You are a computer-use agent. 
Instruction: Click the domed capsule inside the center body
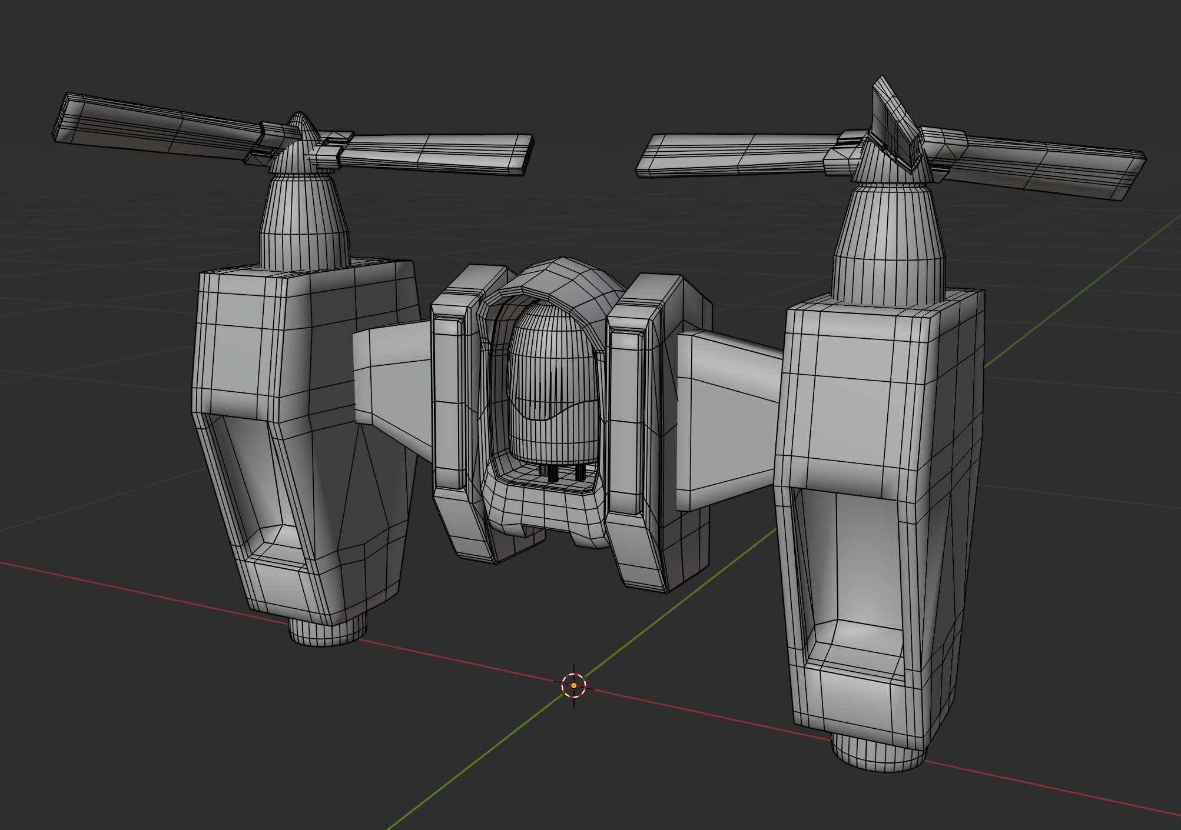(553, 382)
